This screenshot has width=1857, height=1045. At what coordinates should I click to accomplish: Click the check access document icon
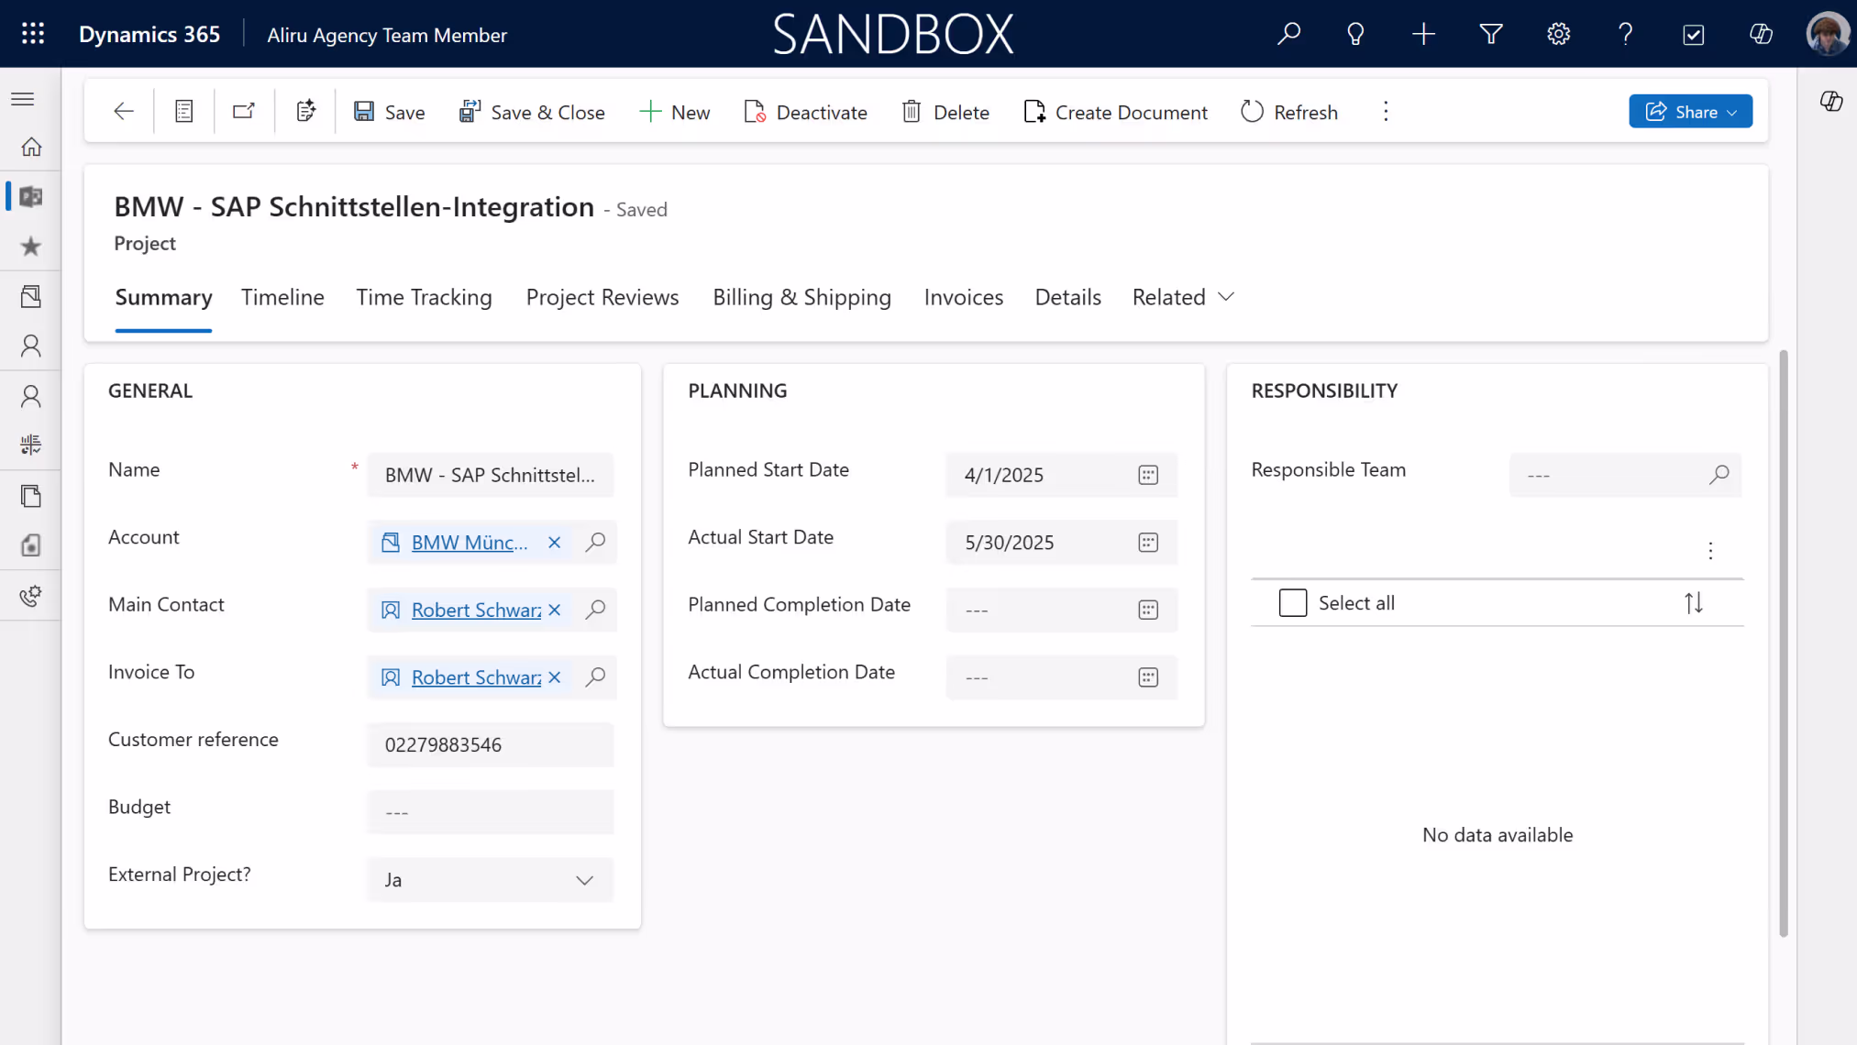305,112
